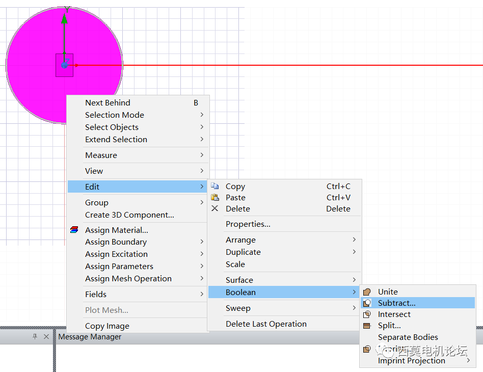483x372 pixels.
Task: Click the Split icon
Action: click(x=367, y=326)
